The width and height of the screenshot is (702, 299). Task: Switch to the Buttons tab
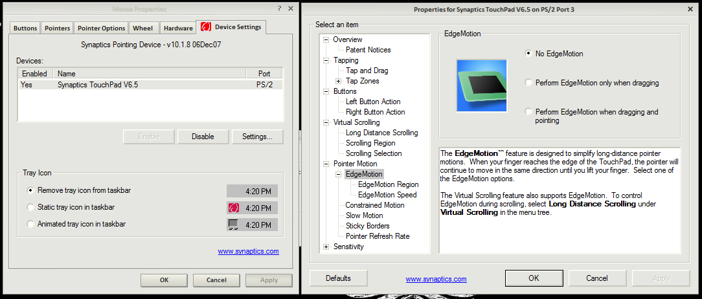25,28
